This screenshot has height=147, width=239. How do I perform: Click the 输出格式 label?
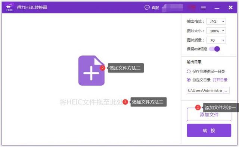click(x=195, y=22)
